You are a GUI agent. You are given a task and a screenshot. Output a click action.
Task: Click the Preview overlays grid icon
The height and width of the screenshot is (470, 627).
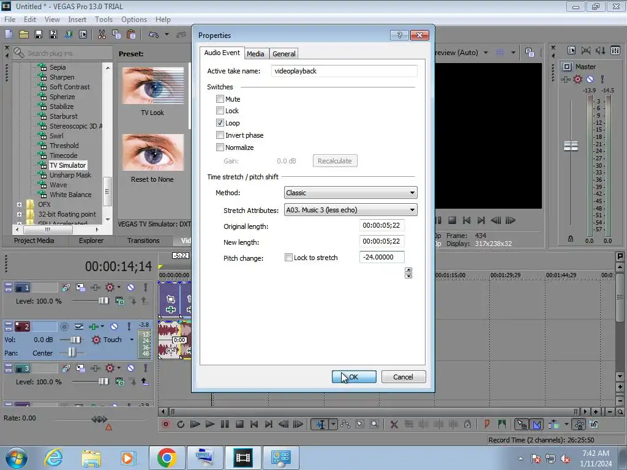(500, 53)
